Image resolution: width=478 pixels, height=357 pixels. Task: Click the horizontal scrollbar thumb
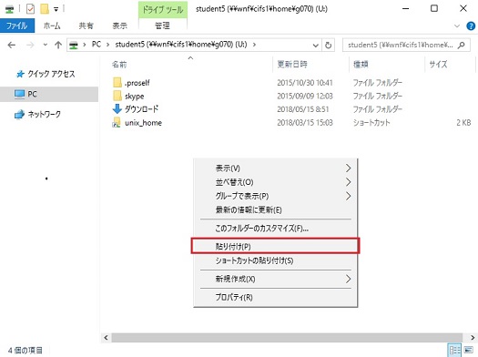[x=287, y=338]
